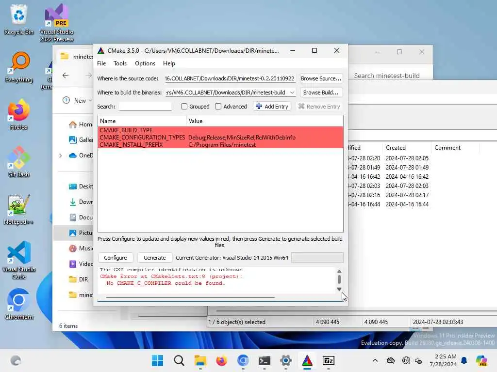Click the Add Entry plus icon
Viewport: 497px width, 372px height.
pyautogui.click(x=259, y=106)
